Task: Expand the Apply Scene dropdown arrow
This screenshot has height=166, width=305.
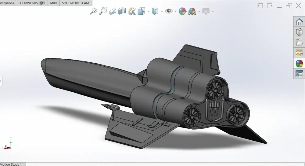Action: (199, 11)
